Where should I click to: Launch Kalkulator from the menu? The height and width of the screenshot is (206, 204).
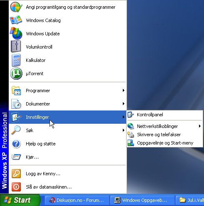tap(67, 60)
